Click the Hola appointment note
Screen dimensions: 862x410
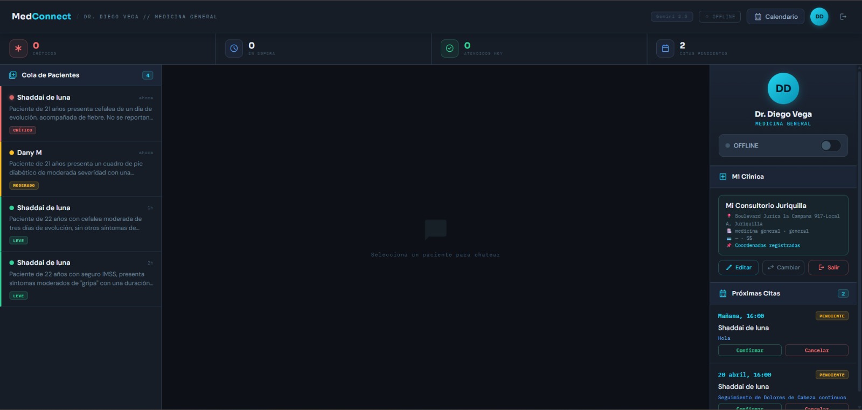724,338
